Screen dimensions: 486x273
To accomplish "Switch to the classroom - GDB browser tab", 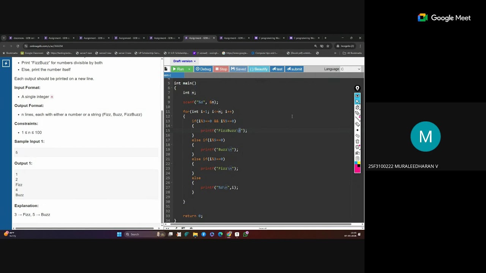I will coord(24,38).
